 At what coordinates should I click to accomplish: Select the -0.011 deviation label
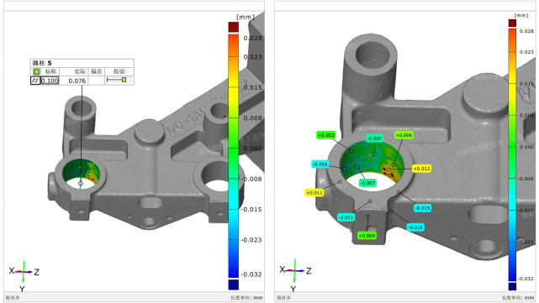pos(346,217)
